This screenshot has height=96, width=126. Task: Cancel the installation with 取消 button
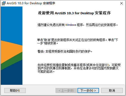(x=112, y=90)
